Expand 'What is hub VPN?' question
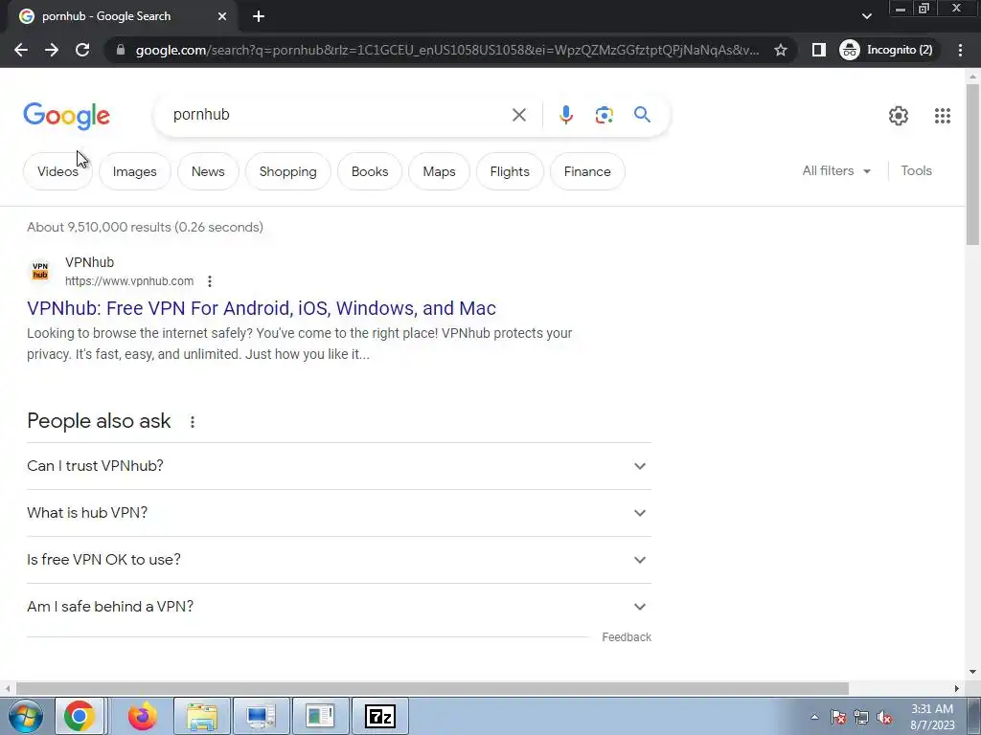This screenshot has height=735, width=981. [339, 513]
